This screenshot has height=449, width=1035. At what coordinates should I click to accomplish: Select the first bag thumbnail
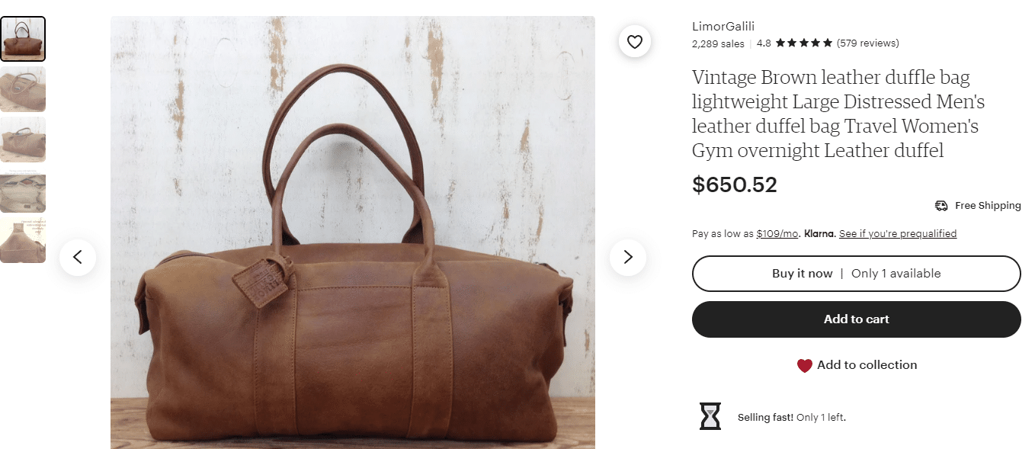click(23, 39)
